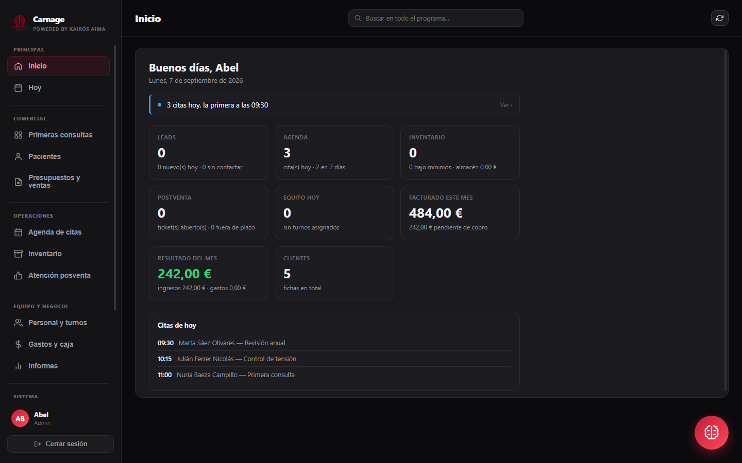Click the Gastos y caja dollar icon
This screenshot has width=742, height=463.
(19, 345)
